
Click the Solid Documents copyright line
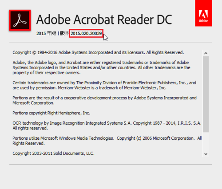[53, 154]
